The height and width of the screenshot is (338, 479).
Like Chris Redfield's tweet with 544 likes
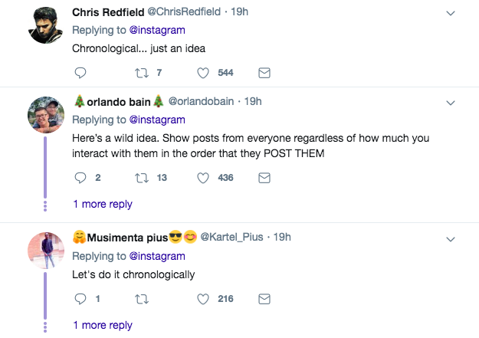(203, 73)
